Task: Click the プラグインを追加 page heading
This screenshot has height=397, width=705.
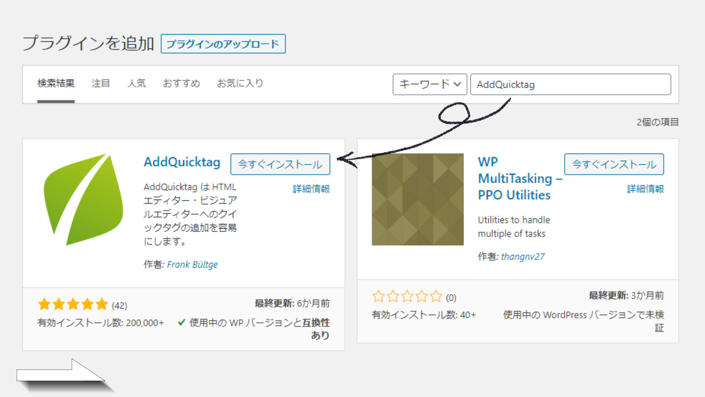Action: [x=88, y=43]
